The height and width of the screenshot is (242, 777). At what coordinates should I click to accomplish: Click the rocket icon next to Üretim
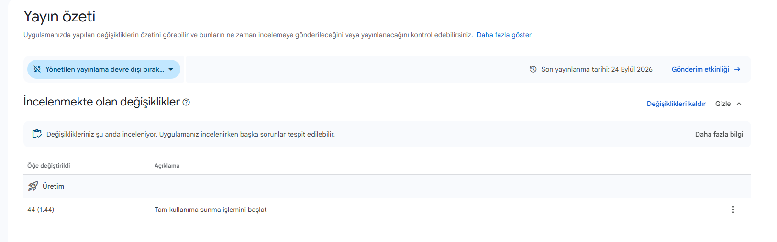(33, 186)
